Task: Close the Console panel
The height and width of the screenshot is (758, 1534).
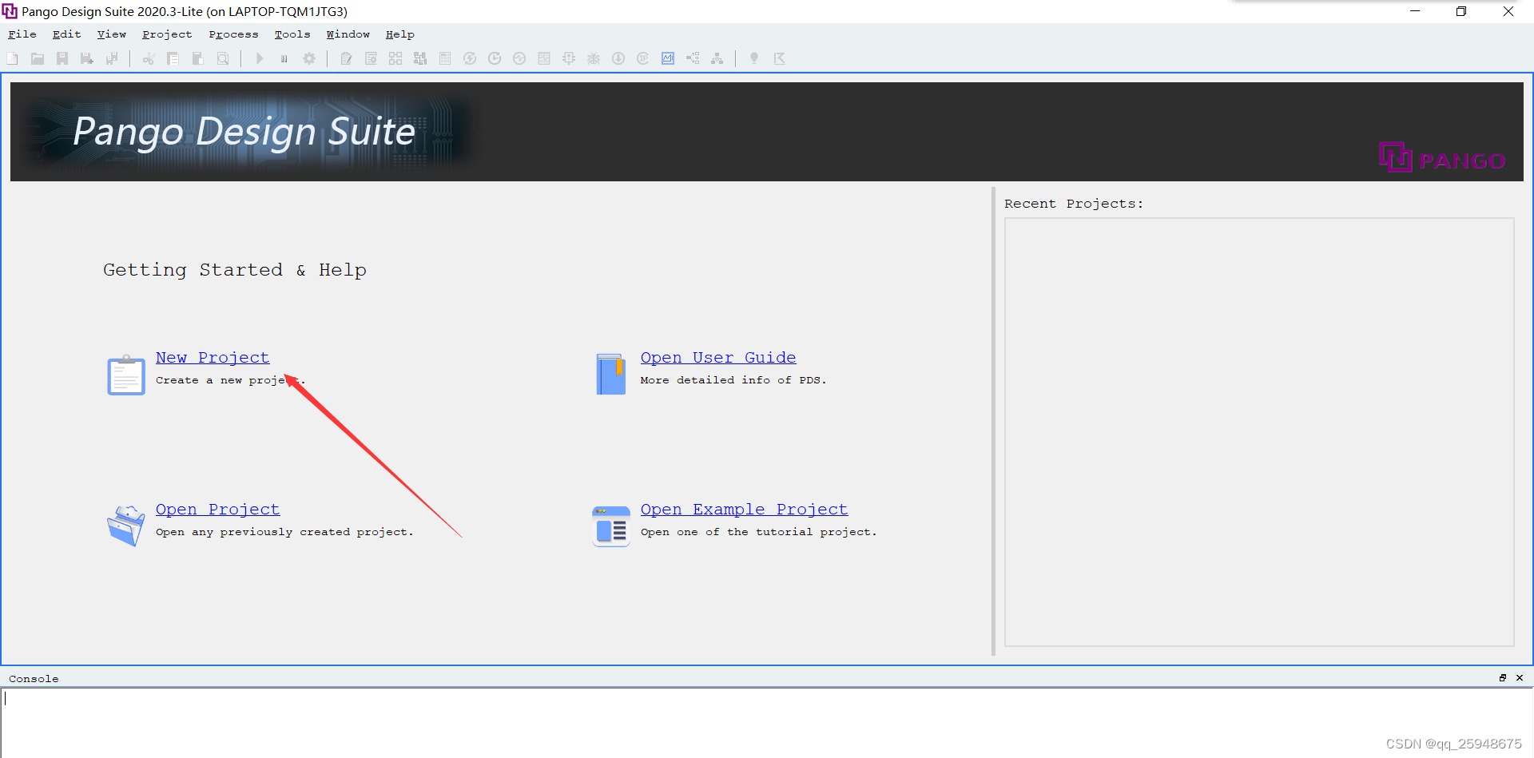Action: coord(1520,678)
